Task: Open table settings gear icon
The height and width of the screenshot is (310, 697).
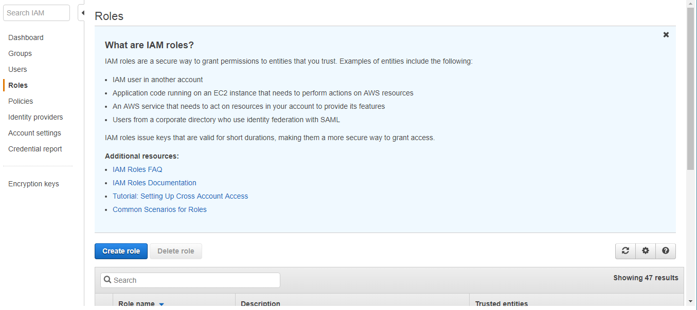Action: click(646, 251)
